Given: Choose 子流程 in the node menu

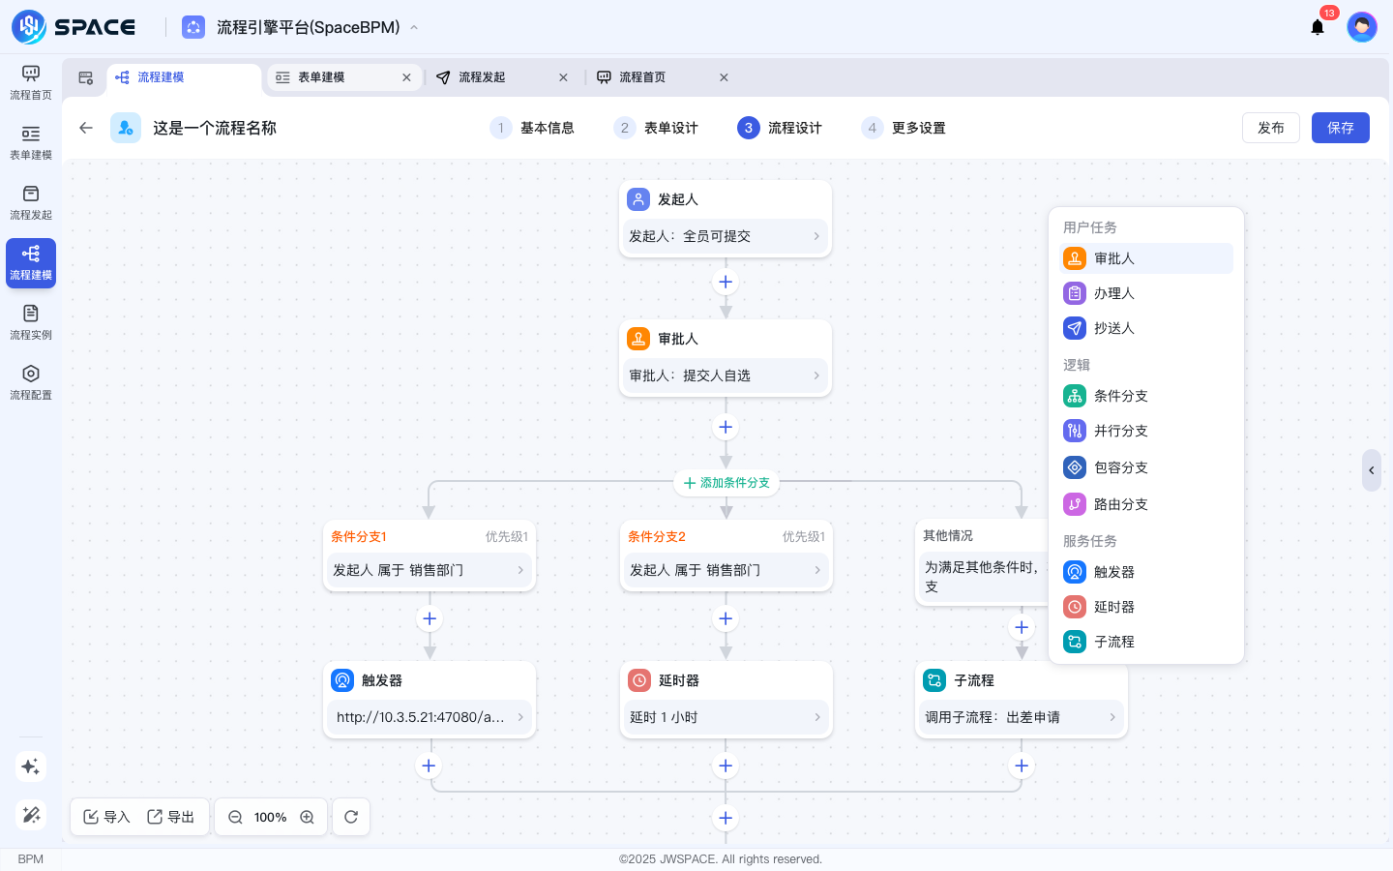Looking at the screenshot, I should coord(1113,642).
